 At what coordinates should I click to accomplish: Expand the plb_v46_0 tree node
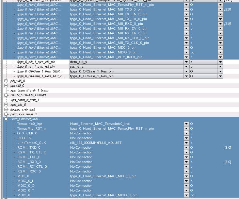pyautogui.click(x=6, y=81)
